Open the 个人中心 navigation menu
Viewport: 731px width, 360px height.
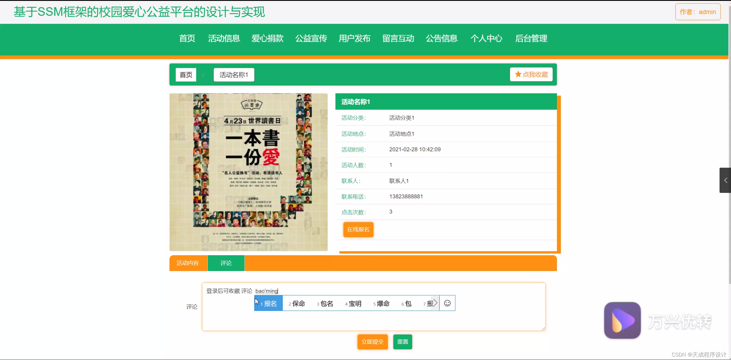pos(487,39)
